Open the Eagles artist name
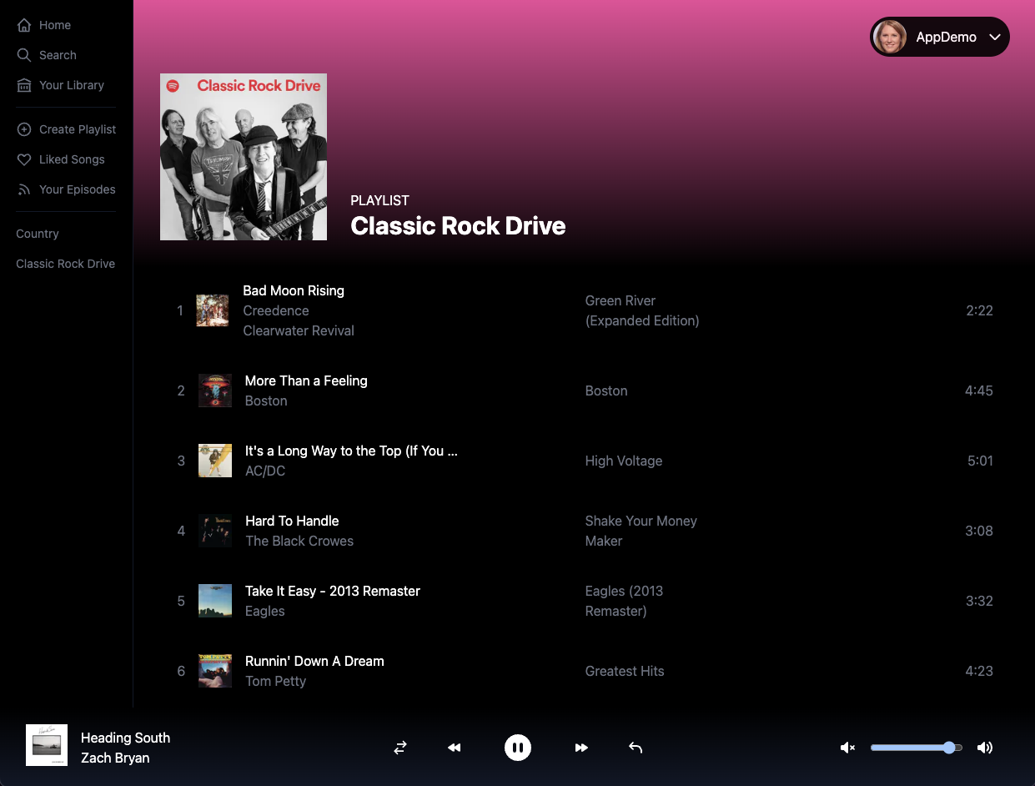1035x786 pixels. pyautogui.click(x=265, y=611)
